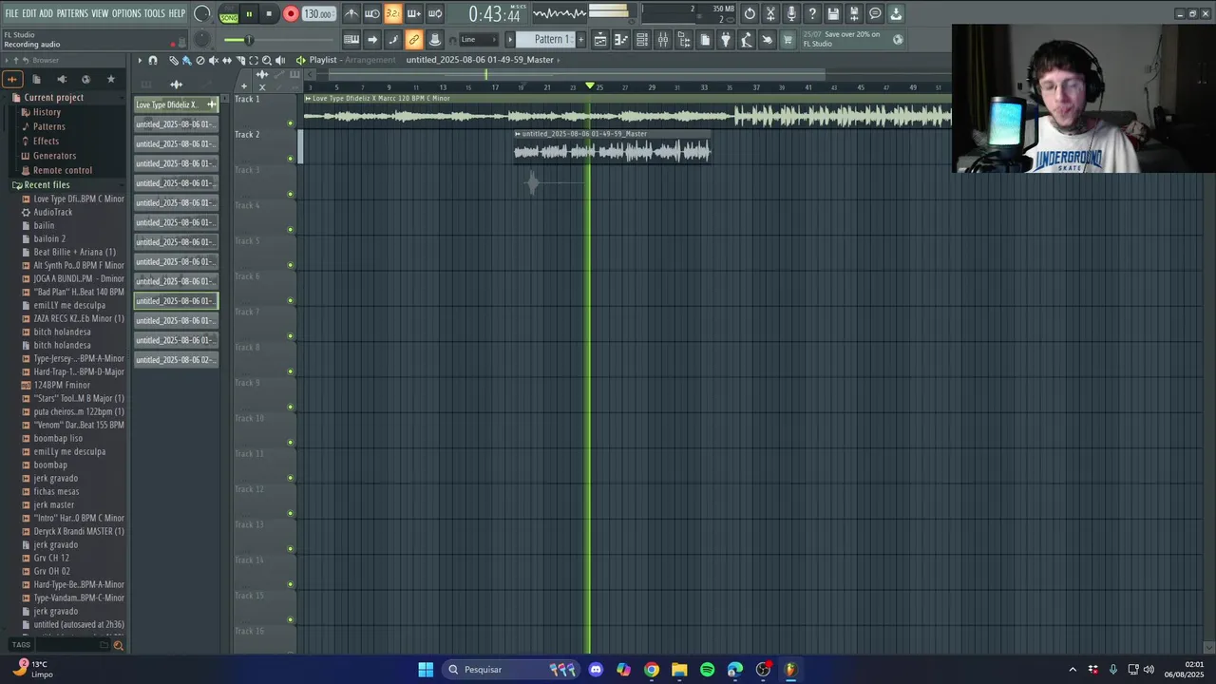Open the mixer view icon
Viewport: 1216px width, 684px height.
coord(663,40)
